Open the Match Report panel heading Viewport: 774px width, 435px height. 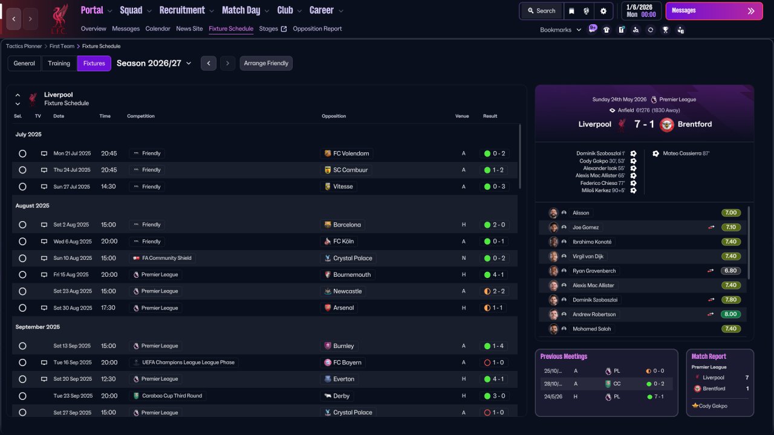[709, 356]
